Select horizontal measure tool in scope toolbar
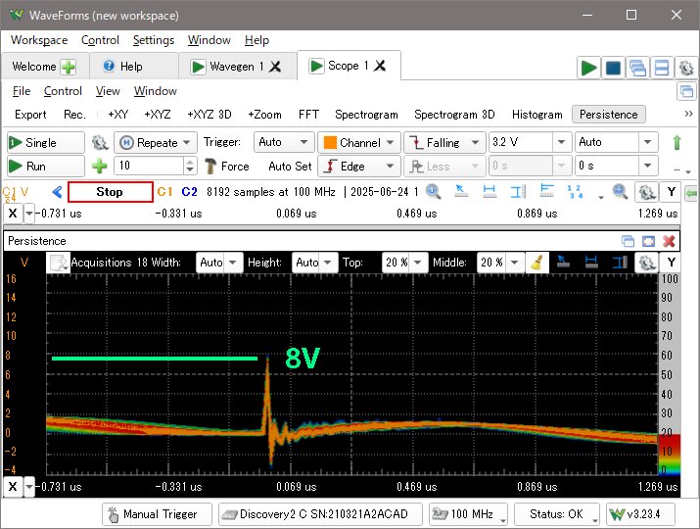Image resolution: width=700 pixels, height=529 pixels. (x=490, y=192)
